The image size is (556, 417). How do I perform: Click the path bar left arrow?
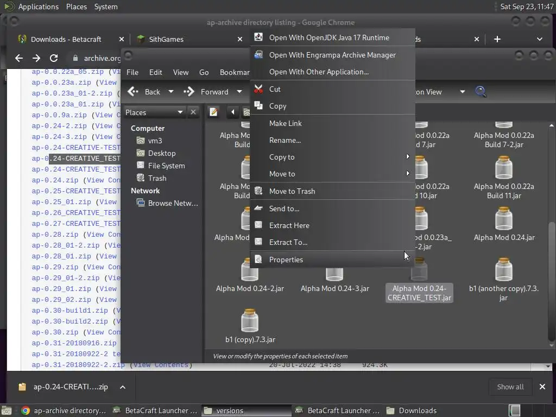tap(232, 112)
